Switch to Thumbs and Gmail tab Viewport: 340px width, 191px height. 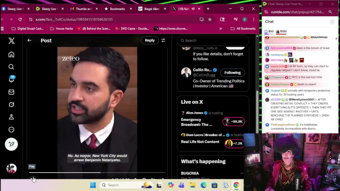coord(84,9)
